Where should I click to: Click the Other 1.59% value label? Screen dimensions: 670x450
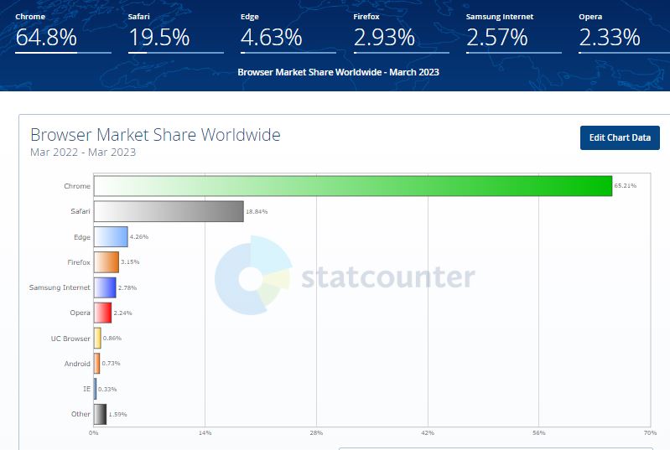pyautogui.click(x=117, y=414)
